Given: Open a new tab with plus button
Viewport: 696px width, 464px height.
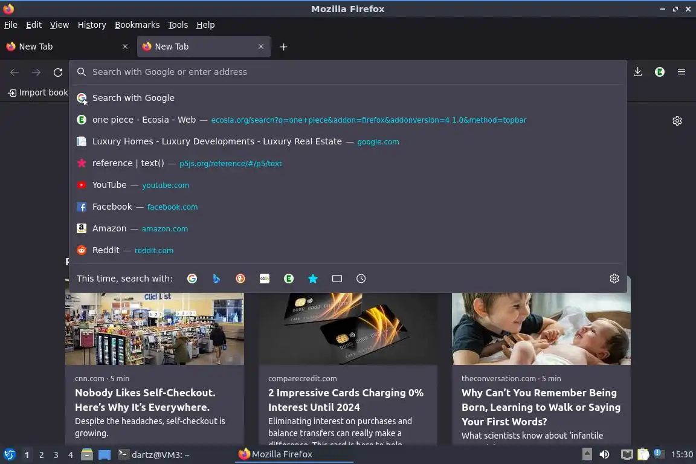Looking at the screenshot, I should coord(283,47).
